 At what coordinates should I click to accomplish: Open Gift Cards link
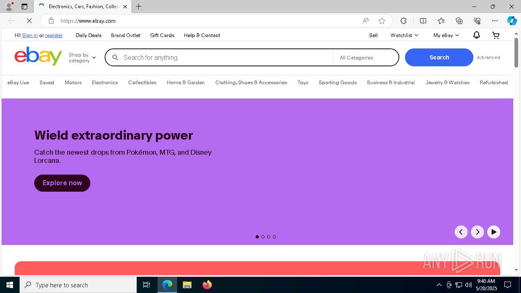point(162,35)
